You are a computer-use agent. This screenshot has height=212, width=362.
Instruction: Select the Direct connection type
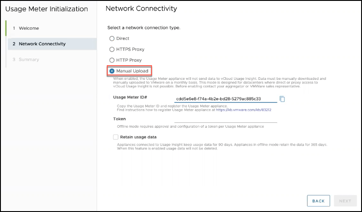pyautogui.click(x=112, y=39)
